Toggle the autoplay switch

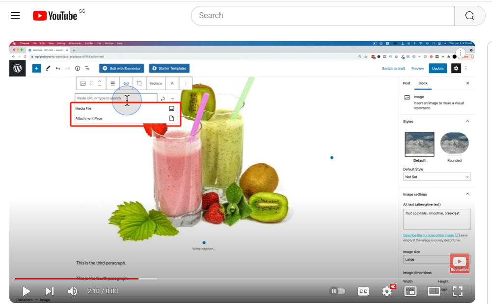click(x=337, y=291)
